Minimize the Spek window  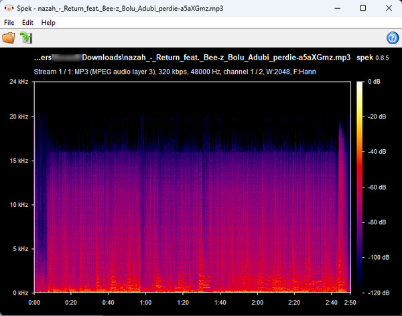[338, 8]
